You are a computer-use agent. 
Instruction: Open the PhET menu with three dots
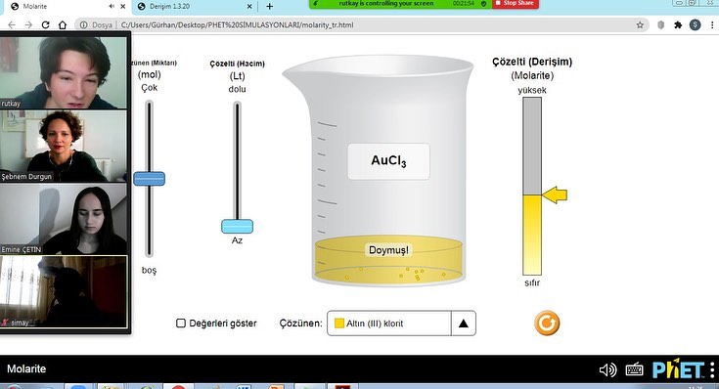pos(712,369)
